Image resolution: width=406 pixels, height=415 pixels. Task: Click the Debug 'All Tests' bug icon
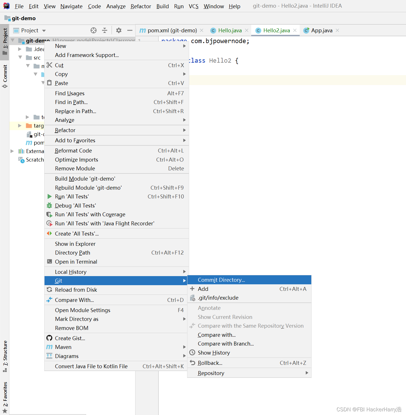point(49,206)
